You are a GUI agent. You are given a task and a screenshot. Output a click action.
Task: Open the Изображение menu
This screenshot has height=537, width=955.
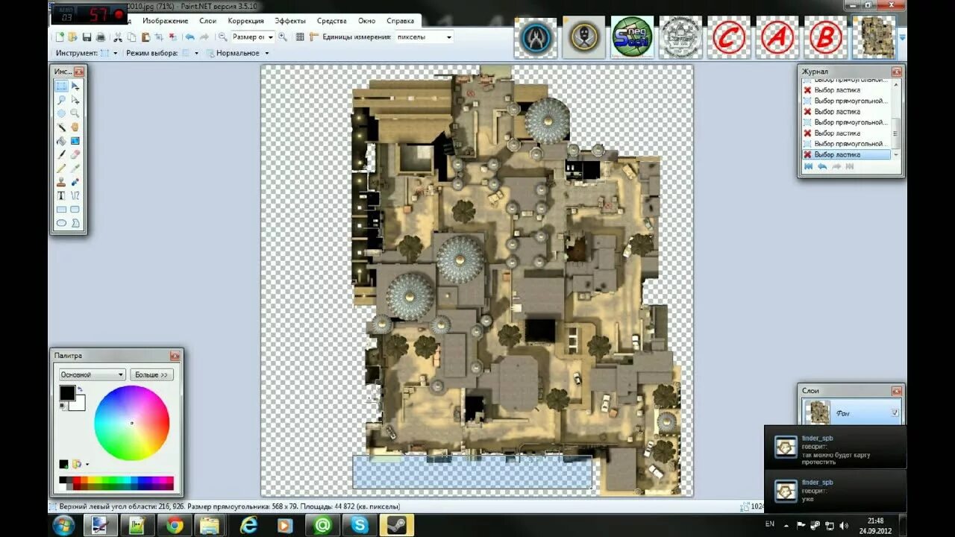tap(166, 21)
